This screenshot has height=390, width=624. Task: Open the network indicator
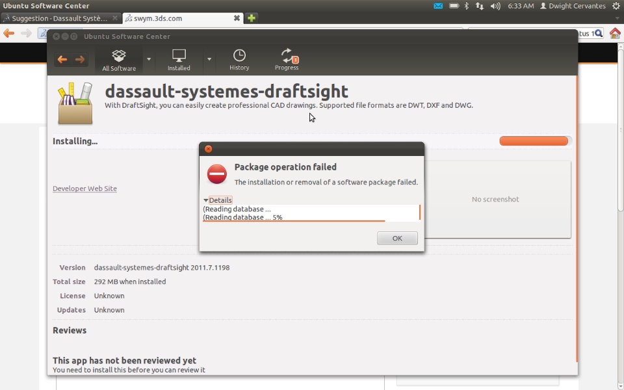tap(480, 6)
